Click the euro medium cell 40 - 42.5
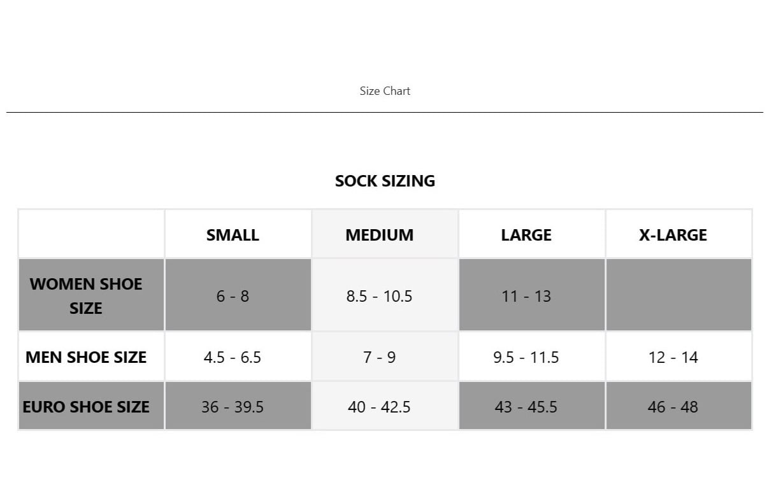 point(380,407)
